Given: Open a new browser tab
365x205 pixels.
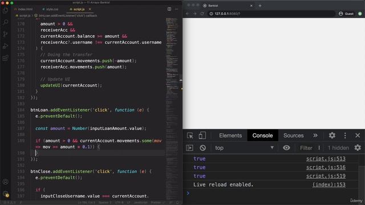Looking at the screenshot, I should point(260,6).
